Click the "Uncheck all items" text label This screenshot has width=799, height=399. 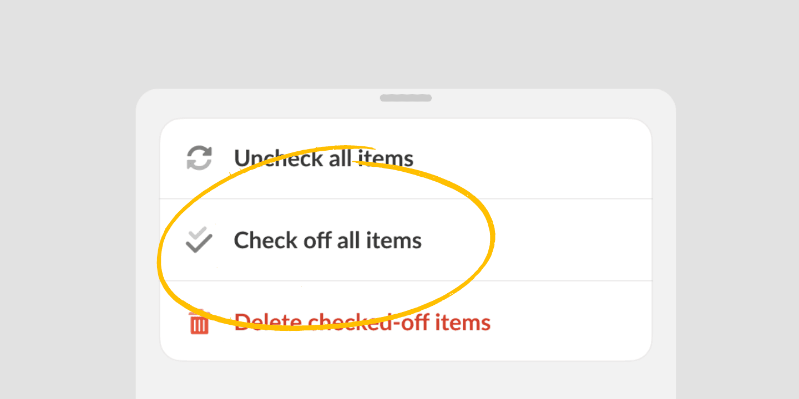(323, 158)
